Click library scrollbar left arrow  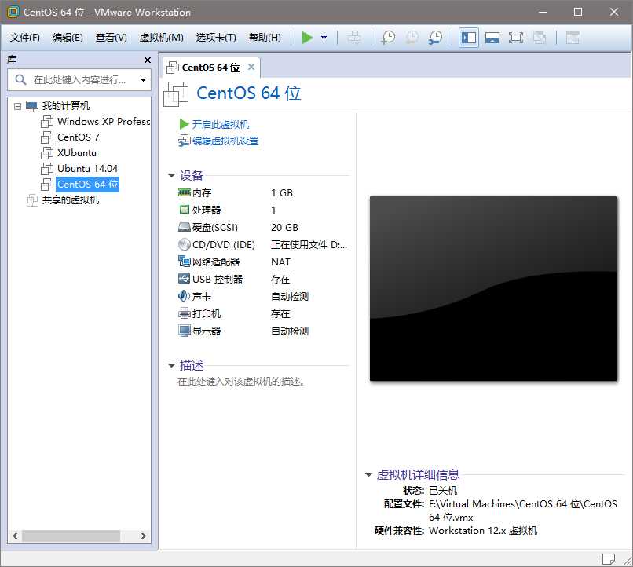(15, 536)
